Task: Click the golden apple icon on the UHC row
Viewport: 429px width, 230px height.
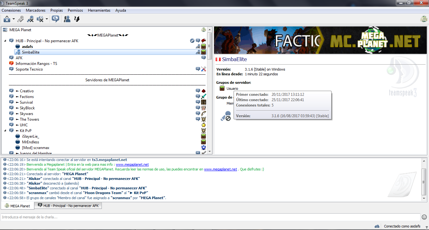Action: click(204, 125)
